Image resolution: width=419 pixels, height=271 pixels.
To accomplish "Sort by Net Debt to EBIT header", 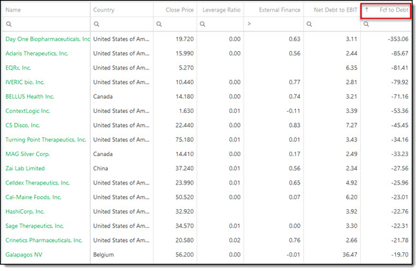I will 336,10.
